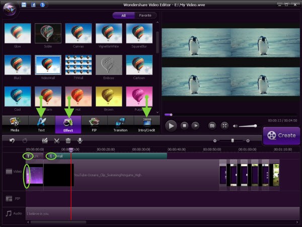The height and width of the screenshot is (227, 302).
Task: Mute the audio with the speaker icon
Action: click(x=235, y=125)
